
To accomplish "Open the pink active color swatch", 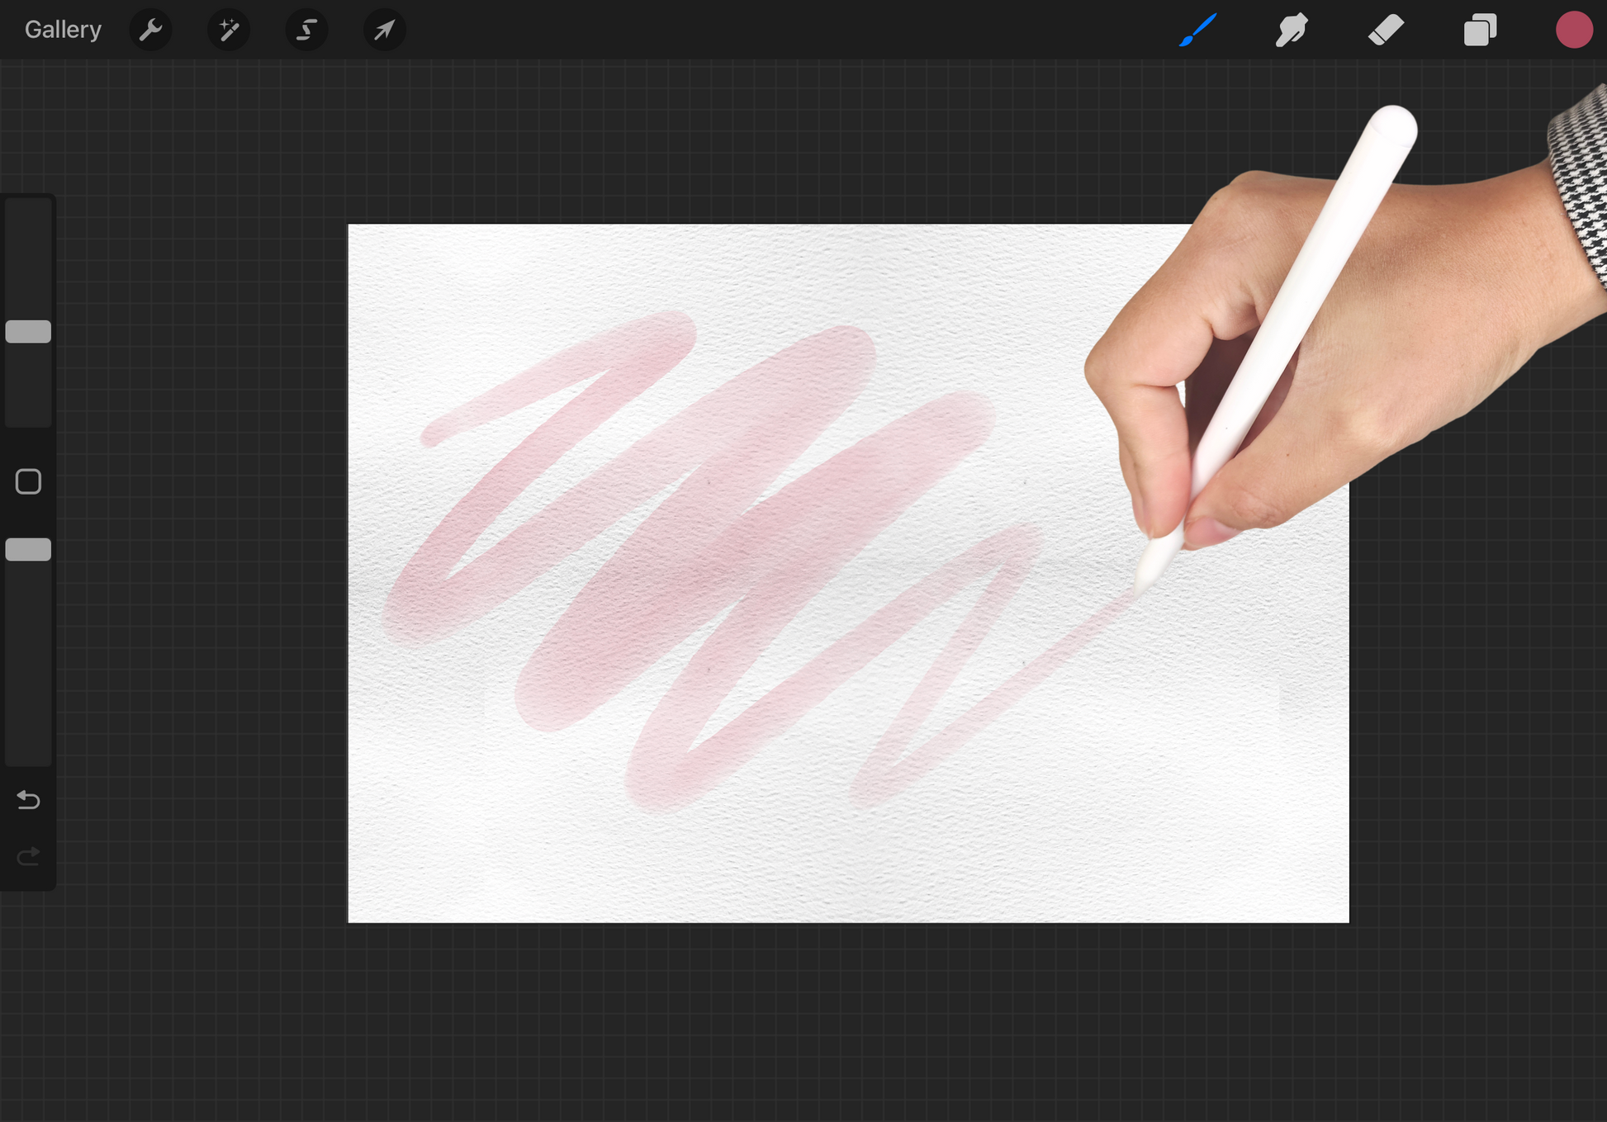I will [1573, 31].
